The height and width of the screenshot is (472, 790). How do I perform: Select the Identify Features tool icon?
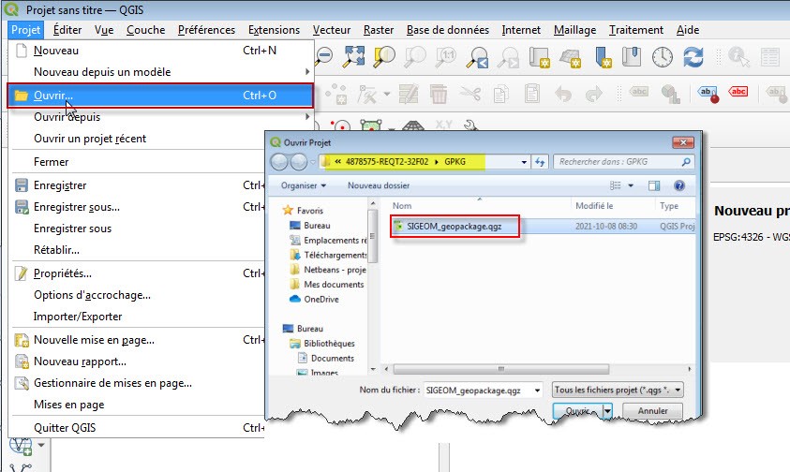click(x=738, y=57)
